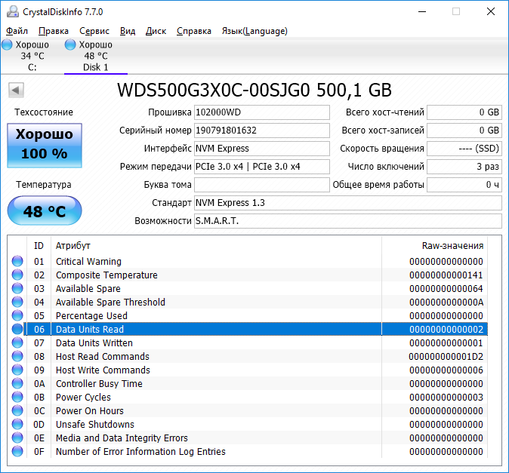Open the Сервис menu
The image size is (509, 473).
[x=94, y=31]
